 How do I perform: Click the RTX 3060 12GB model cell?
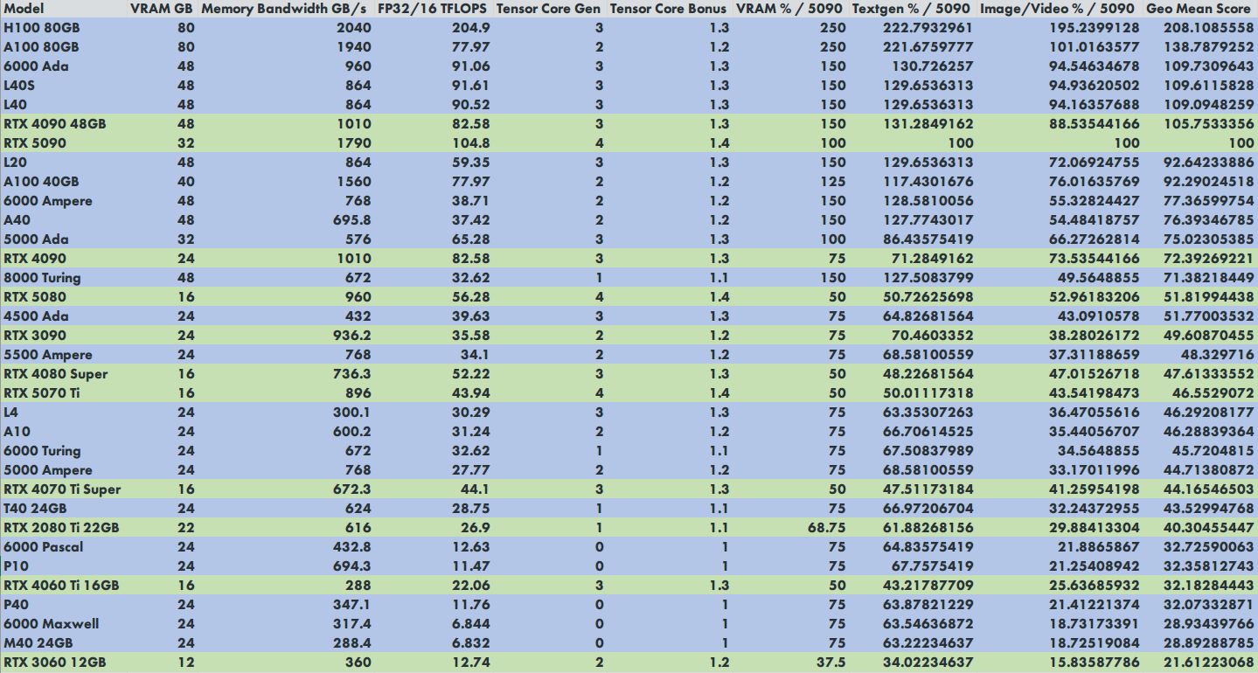pos(55,663)
